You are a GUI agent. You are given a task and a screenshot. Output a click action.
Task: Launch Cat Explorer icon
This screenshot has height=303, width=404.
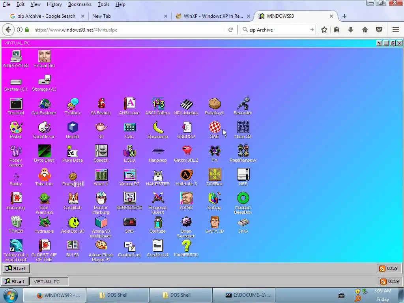[44, 106]
